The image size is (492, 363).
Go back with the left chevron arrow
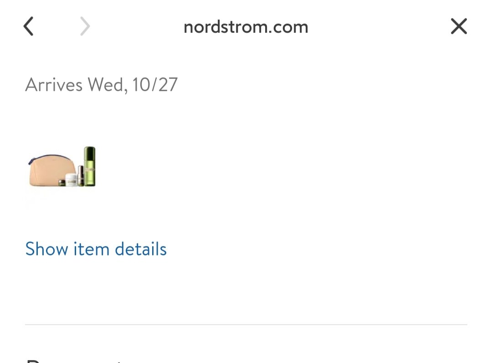28,26
